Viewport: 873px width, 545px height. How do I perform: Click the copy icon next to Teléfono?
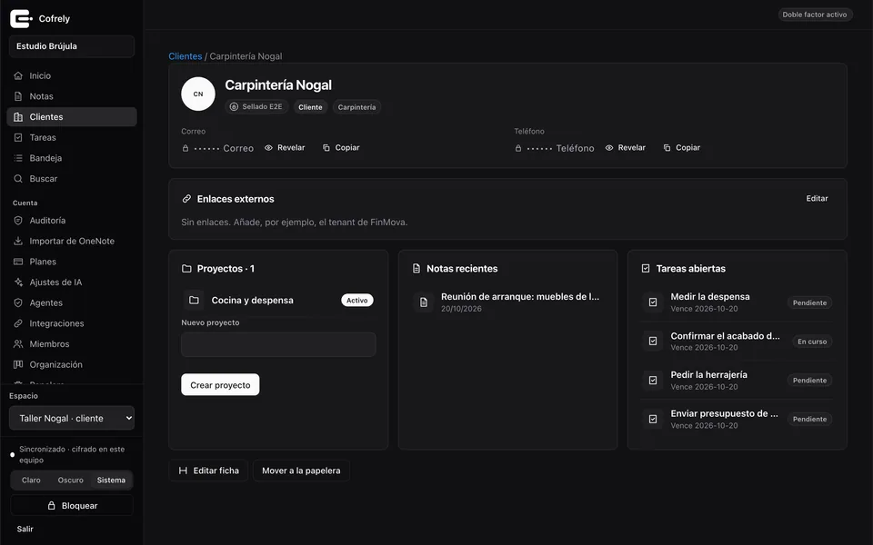pos(667,148)
